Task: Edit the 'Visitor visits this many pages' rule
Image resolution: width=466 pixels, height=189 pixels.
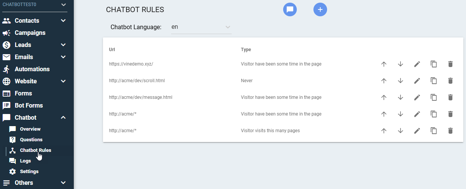Action: coord(417,131)
